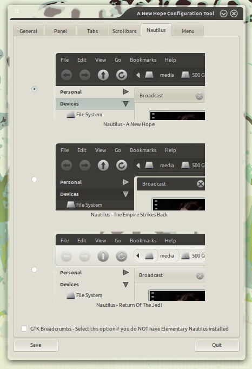This screenshot has width=252, height=369.
Task: Open the Tabs tab
Action: point(92,31)
